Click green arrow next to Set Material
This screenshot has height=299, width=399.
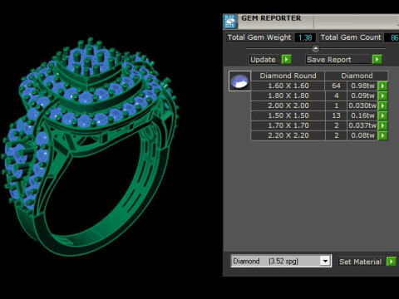392,262
